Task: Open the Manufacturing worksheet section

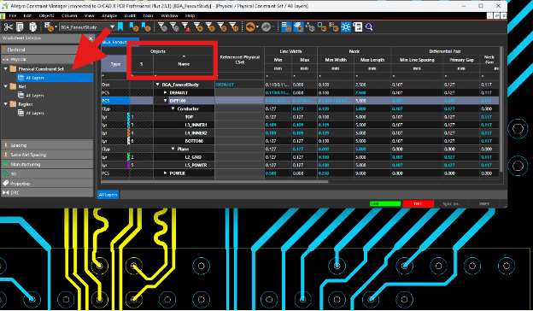Action: [47, 164]
